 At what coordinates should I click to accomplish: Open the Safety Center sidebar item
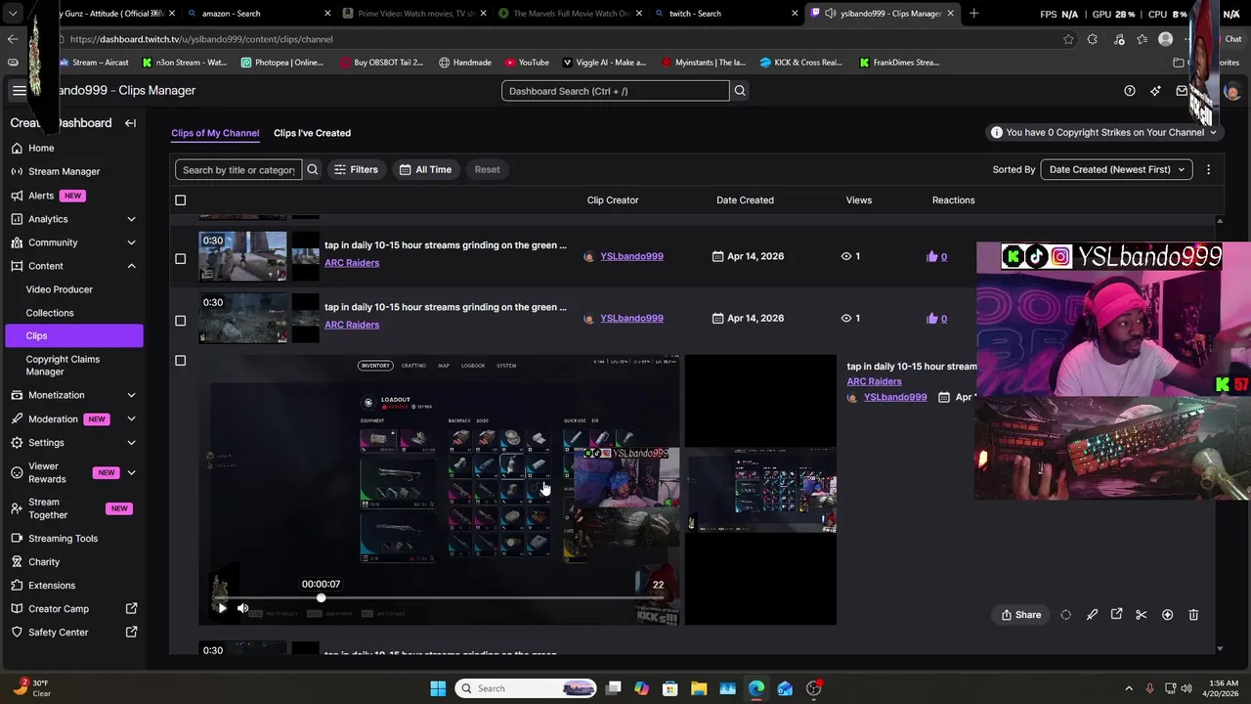pyautogui.click(x=74, y=632)
